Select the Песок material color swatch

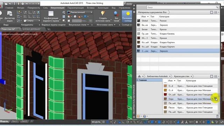165,107
